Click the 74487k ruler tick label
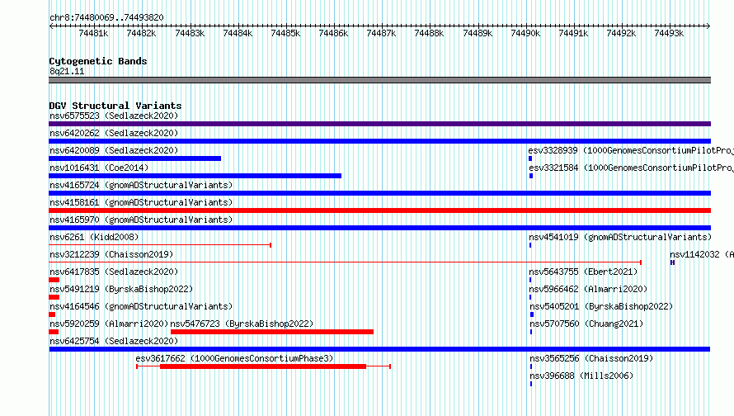 (x=382, y=33)
